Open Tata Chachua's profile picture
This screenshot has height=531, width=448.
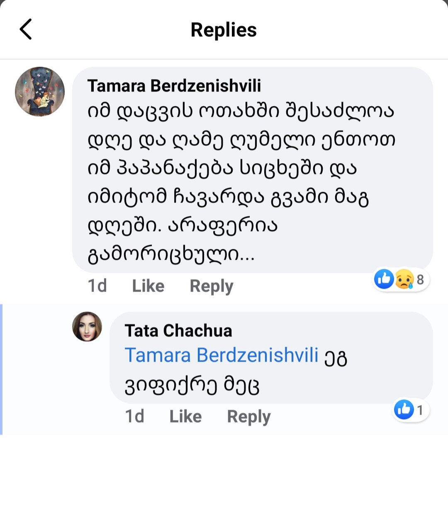tap(87, 327)
